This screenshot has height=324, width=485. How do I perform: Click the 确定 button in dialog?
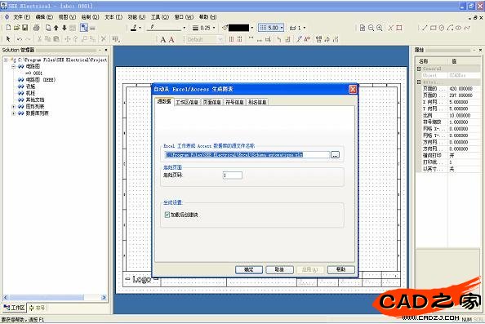click(249, 269)
